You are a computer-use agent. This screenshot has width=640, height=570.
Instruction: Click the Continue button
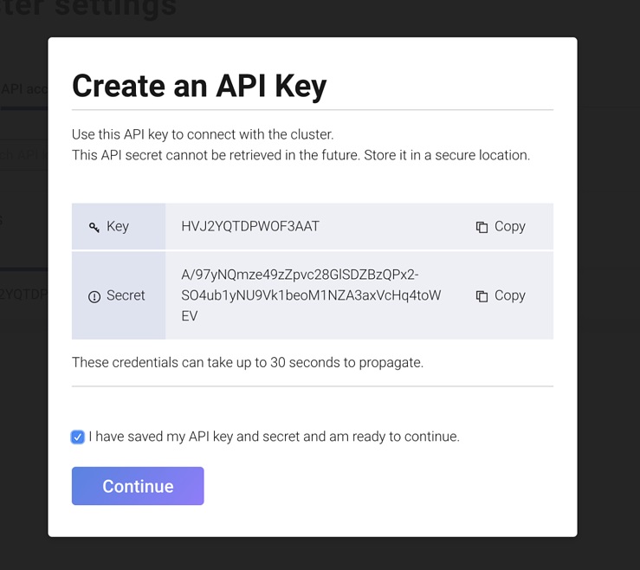click(x=138, y=486)
